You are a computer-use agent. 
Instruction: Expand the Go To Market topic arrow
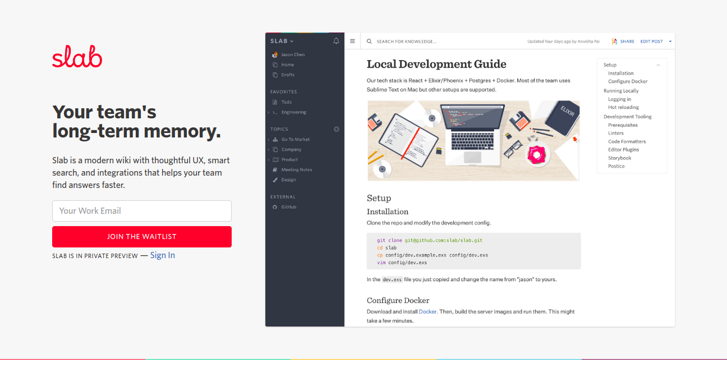(x=269, y=140)
